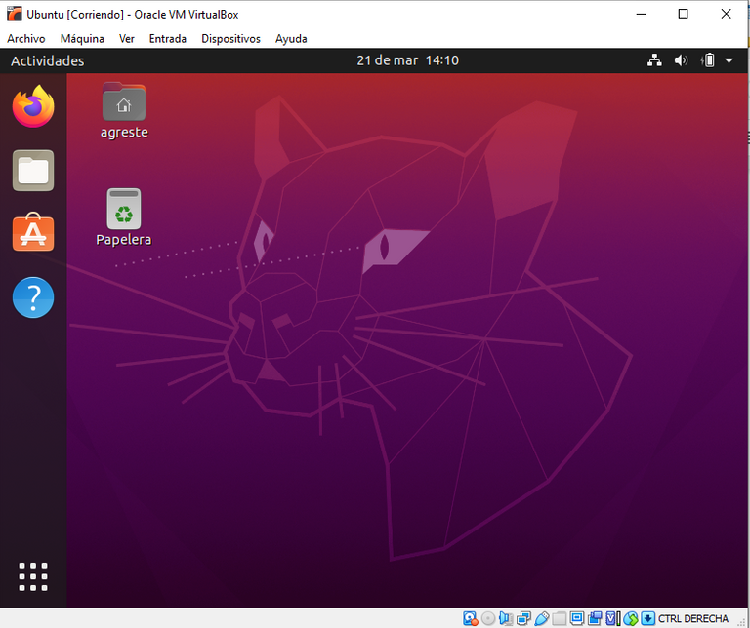This screenshot has width=750, height=628.
Task: Open Actividades overview
Action: tap(47, 60)
